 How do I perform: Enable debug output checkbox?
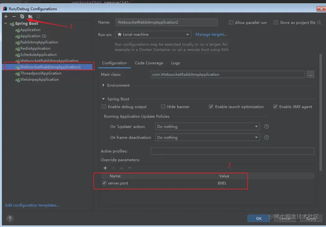(x=104, y=107)
